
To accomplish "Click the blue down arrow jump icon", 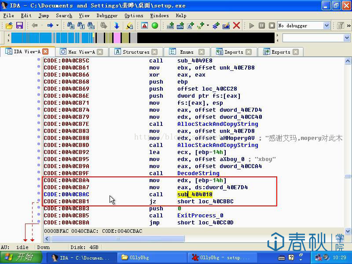I will coord(117,26).
